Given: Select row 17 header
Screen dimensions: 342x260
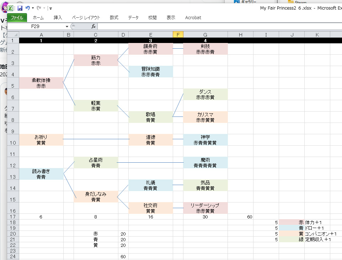Looking at the screenshot, I should [13, 217].
